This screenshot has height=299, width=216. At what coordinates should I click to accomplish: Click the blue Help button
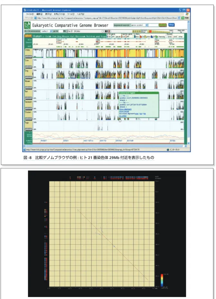click(x=172, y=25)
